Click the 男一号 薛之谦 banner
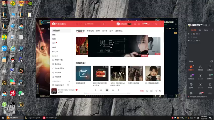 coord(118,46)
